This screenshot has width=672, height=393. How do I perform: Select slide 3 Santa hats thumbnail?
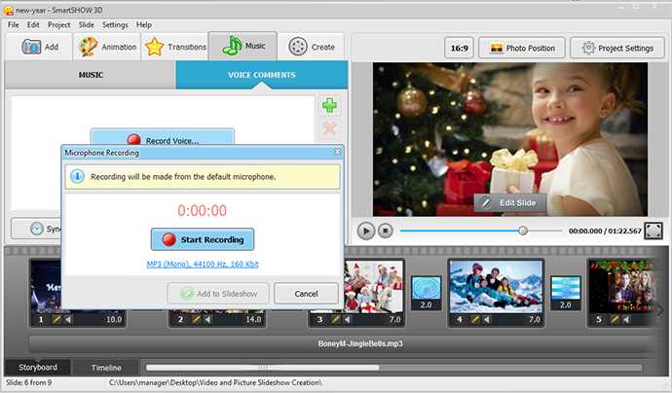pyautogui.click(x=373, y=287)
